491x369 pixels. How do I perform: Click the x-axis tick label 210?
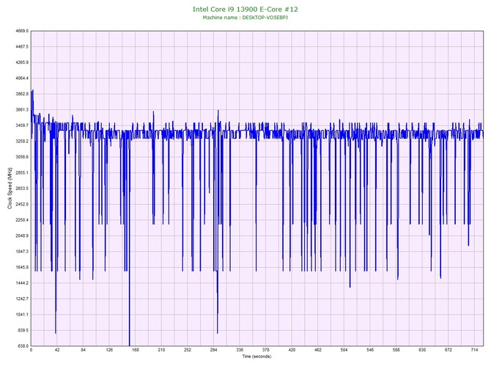161,350
